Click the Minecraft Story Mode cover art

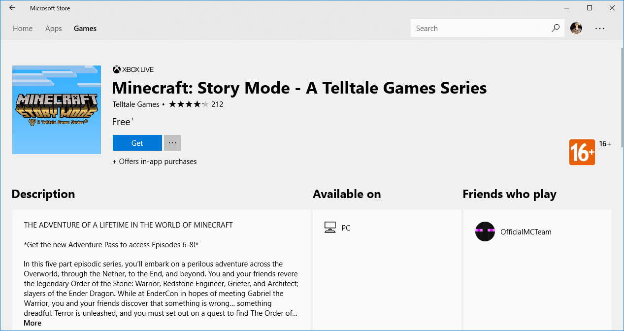pyautogui.click(x=57, y=110)
